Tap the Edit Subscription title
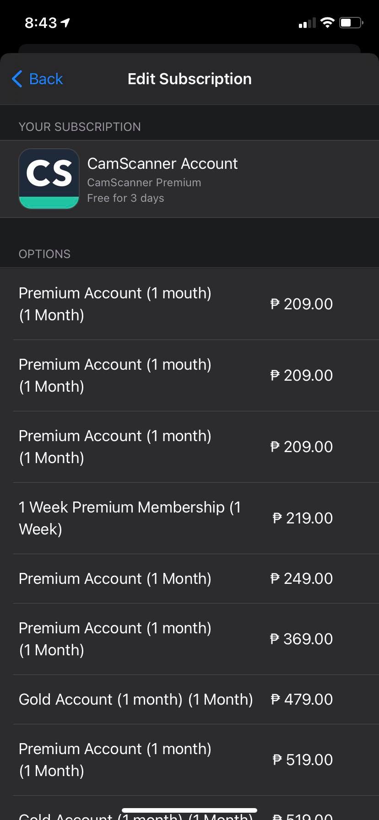 (189, 79)
